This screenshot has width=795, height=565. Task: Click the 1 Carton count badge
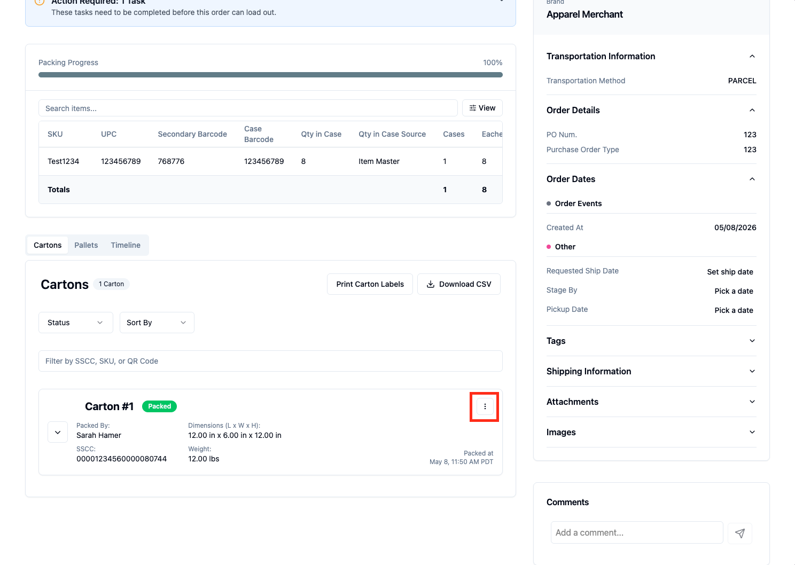tap(111, 284)
